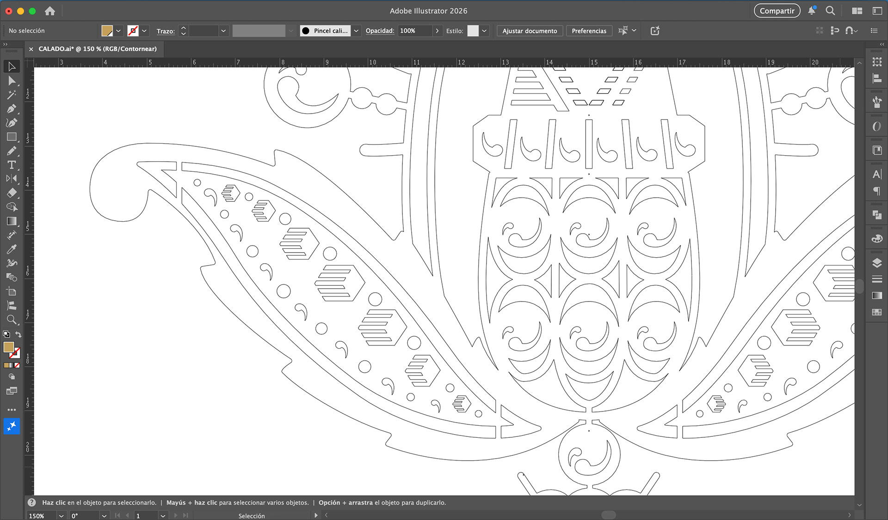
Task: Select the Direct Selection tool
Action: pyautogui.click(x=12, y=81)
